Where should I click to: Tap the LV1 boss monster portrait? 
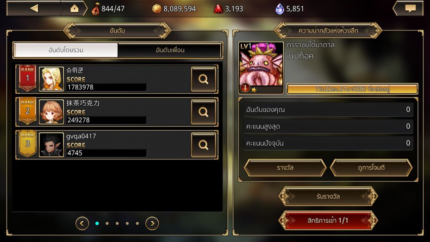click(x=261, y=67)
